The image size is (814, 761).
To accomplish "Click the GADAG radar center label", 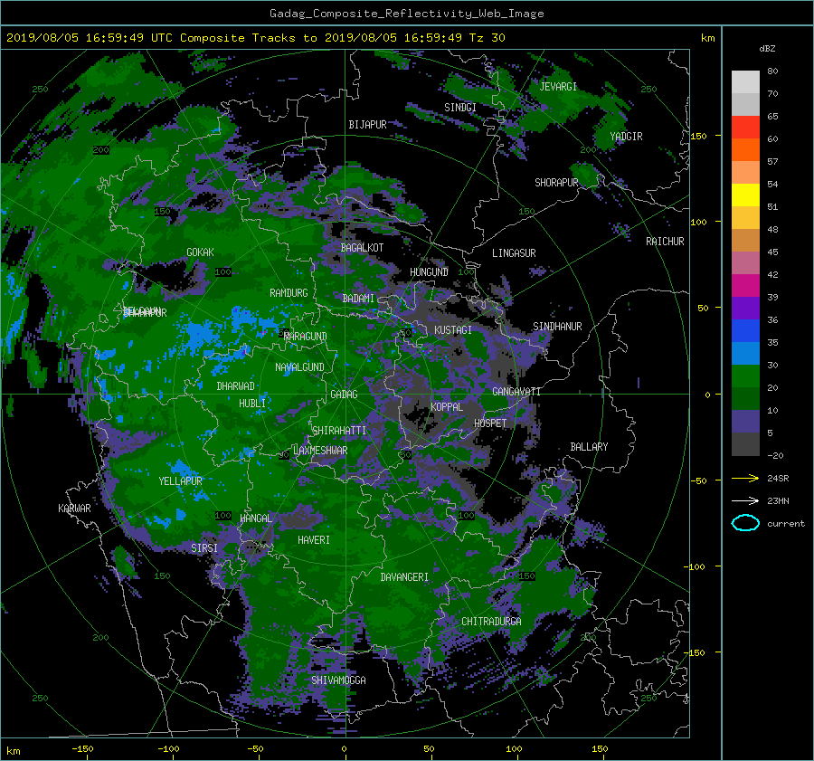I will (x=344, y=395).
